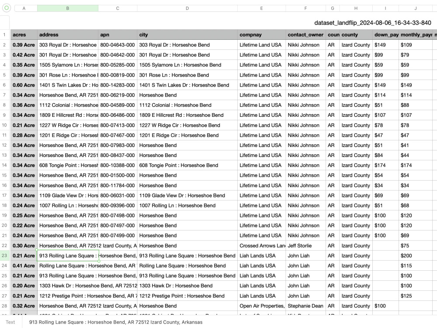Click the table handle circle icon
This screenshot has height=328, width=437.
tap(7, 8)
